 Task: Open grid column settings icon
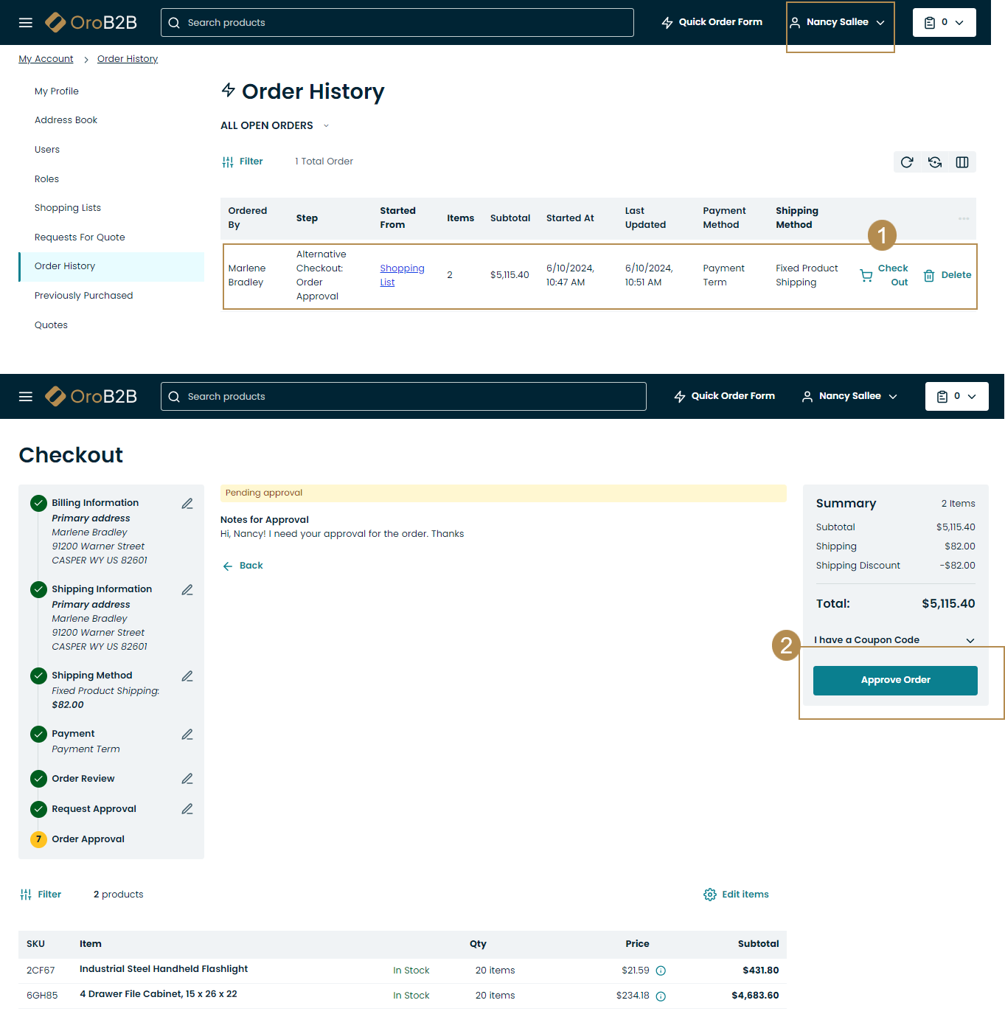[x=962, y=162]
